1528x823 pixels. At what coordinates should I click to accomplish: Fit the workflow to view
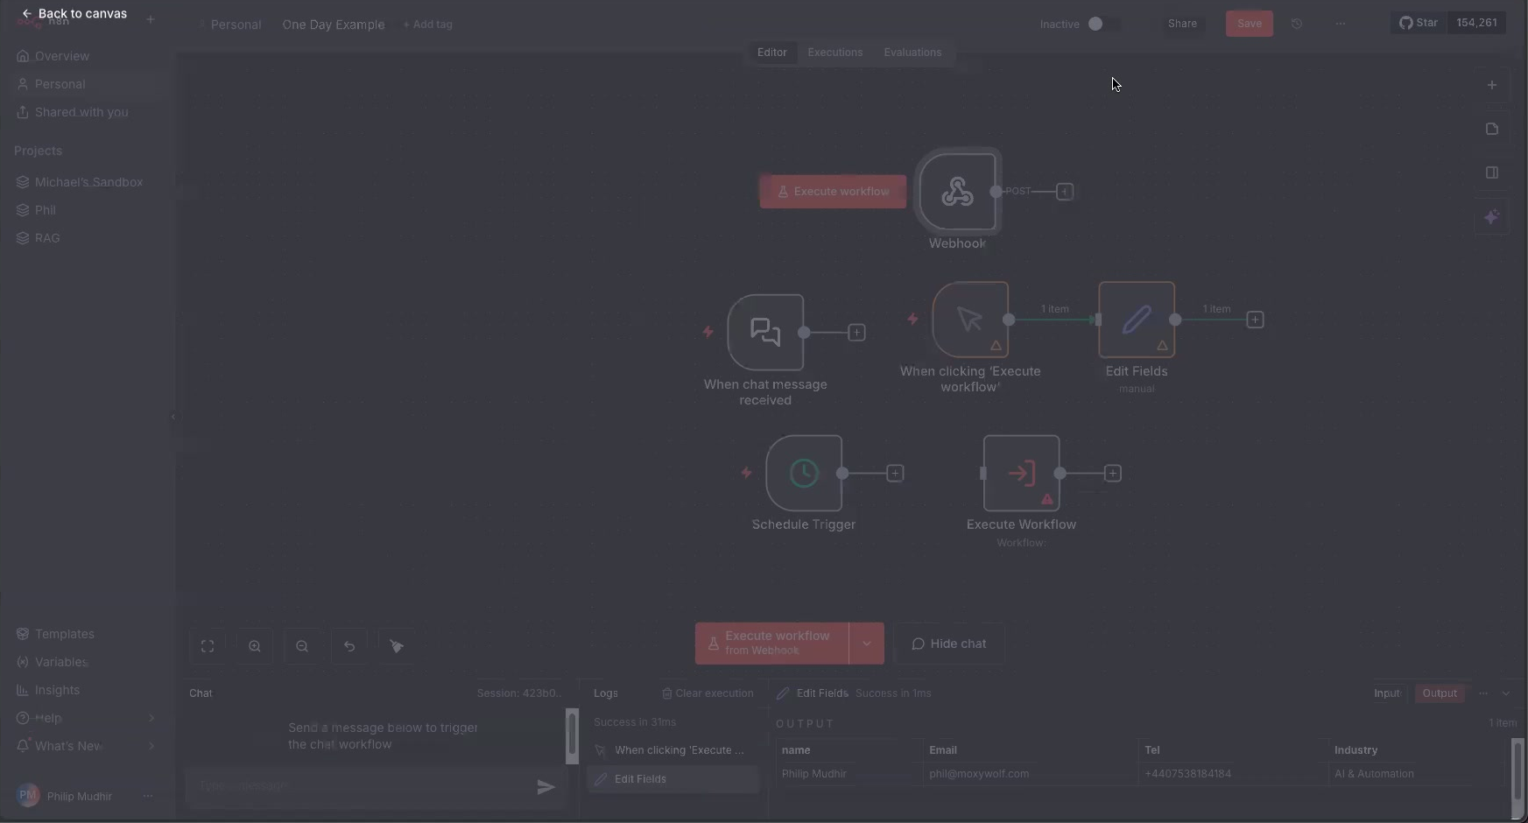coord(208,646)
